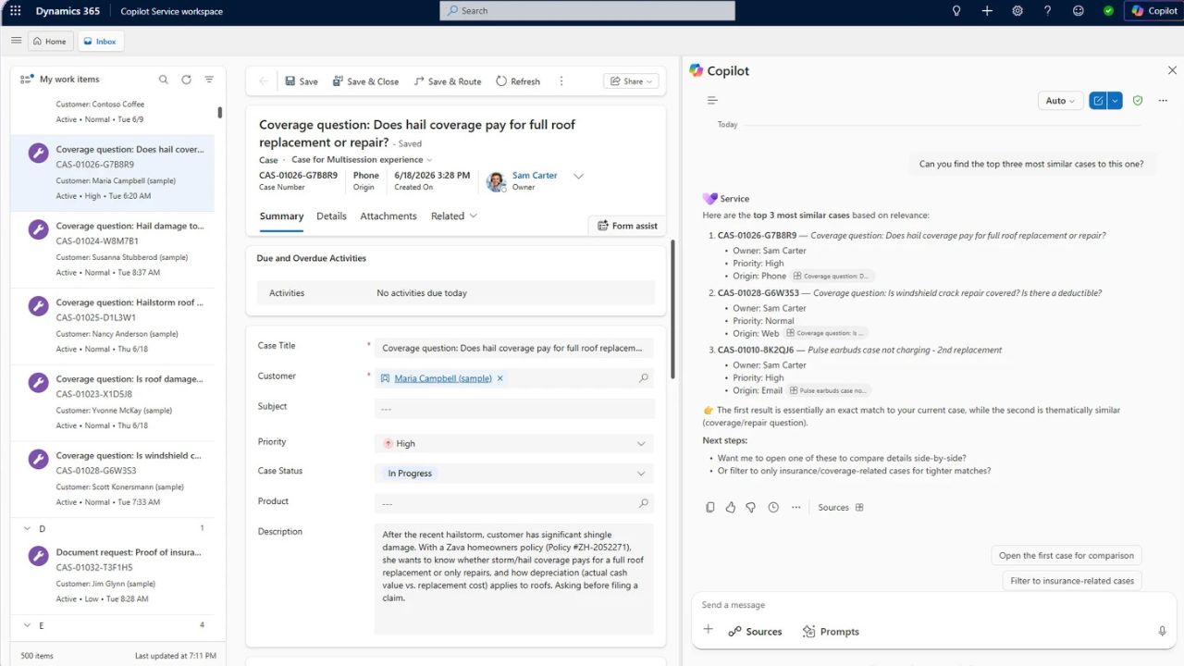This screenshot has width=1184, height=666.
Task: Open the Related tab dropdown
Action: (454, 216)
